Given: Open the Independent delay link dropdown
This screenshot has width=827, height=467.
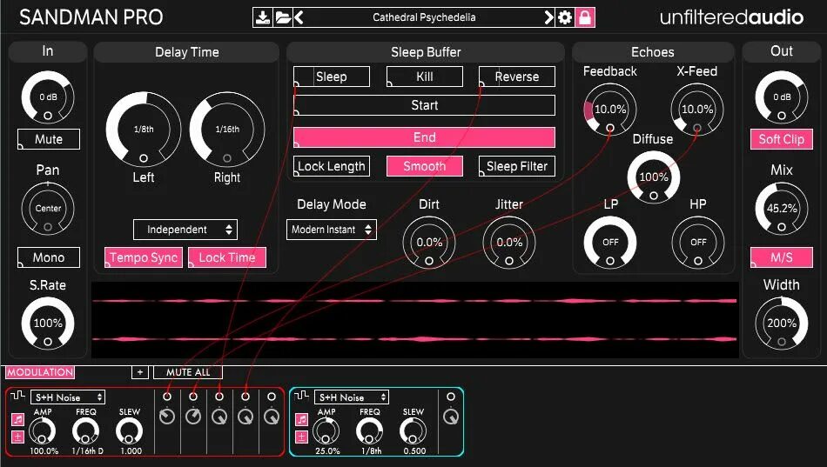Looking at the screenshot, I should [x=185, y=230].
